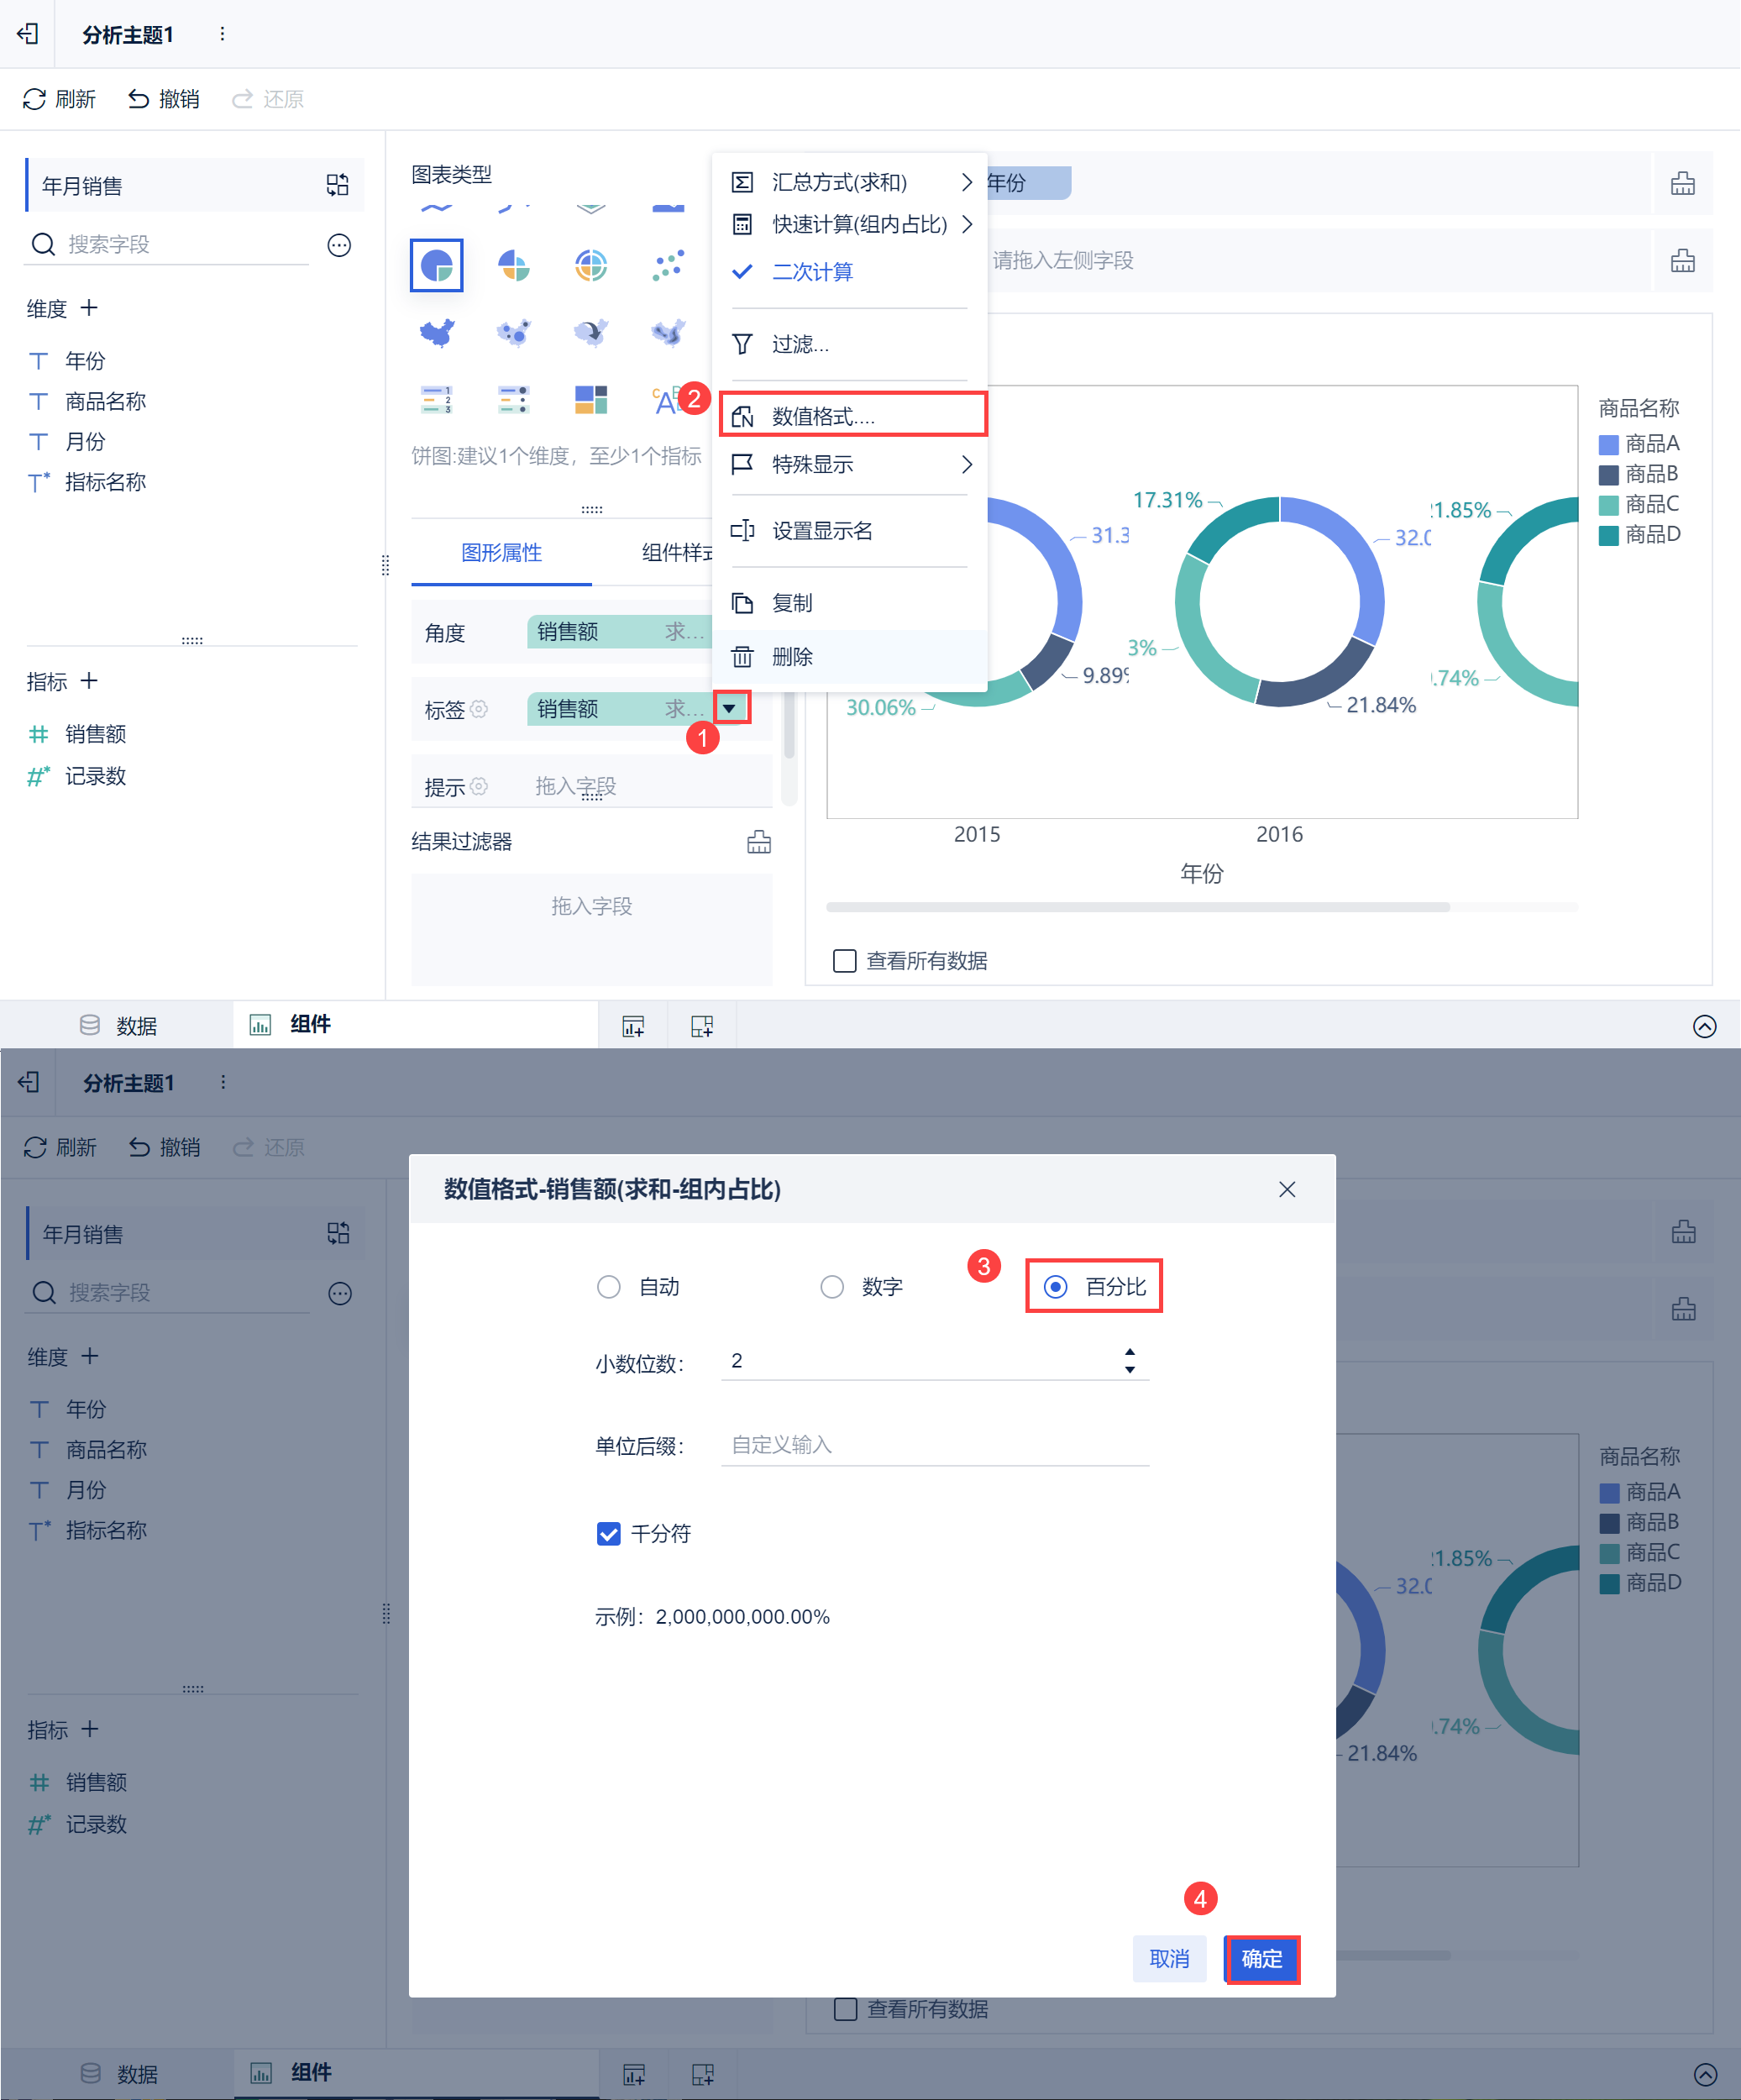Viewport: 1741px width, 2100px height.
Task: Click the refresh (刷新) toolbar icon
Action: pos(35,99)
